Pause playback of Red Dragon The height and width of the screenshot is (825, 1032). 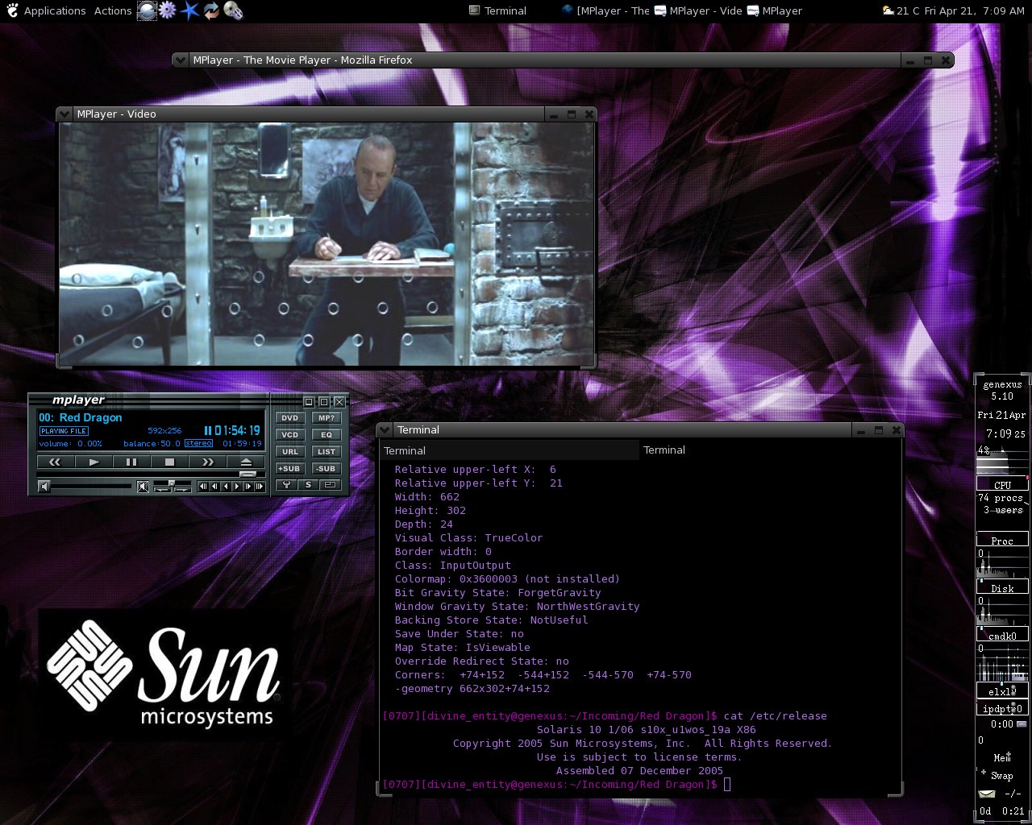click(131, 462)
